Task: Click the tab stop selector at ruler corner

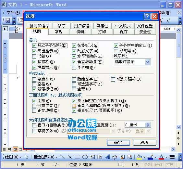Action: 5,29
